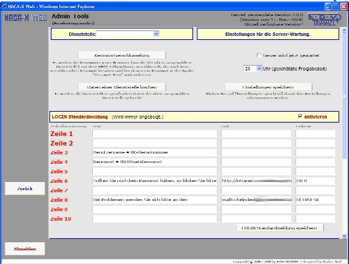The height and width of the screenshot is (264, 349).
Task: Click Einstellungen speichern button
Action: click(x=268, y=87)
